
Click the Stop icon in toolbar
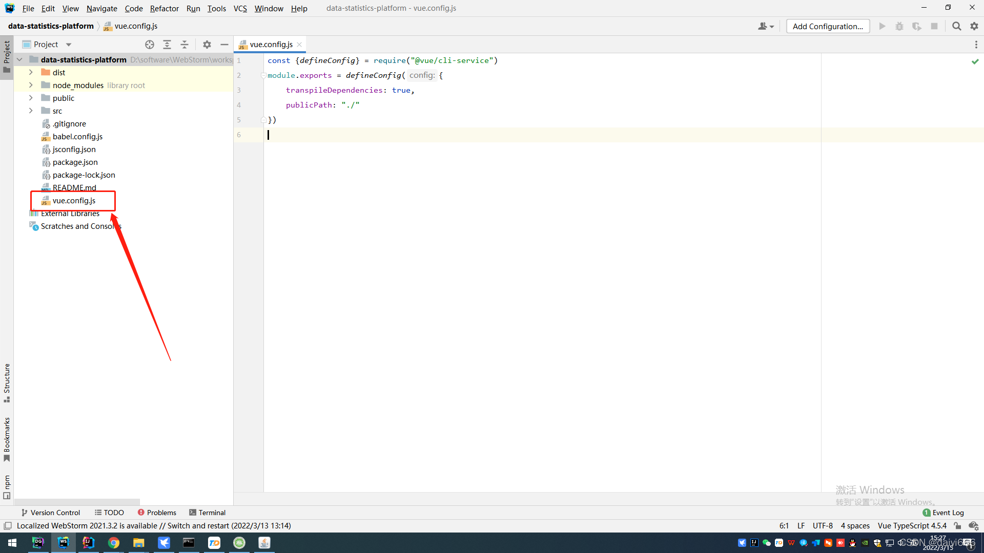click(934, 26)
